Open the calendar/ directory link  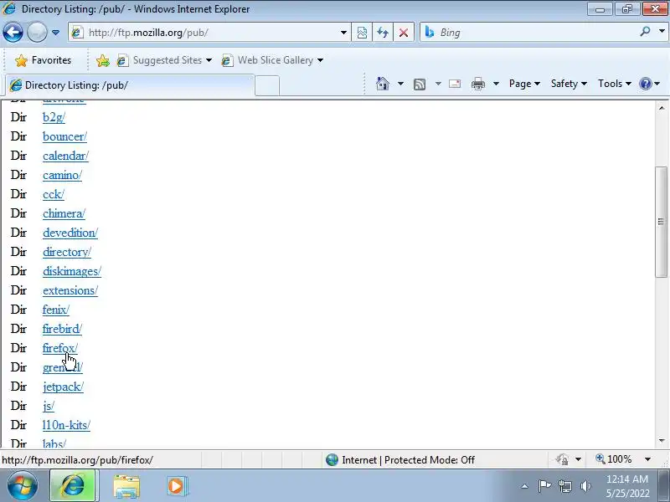click(65, 156)
